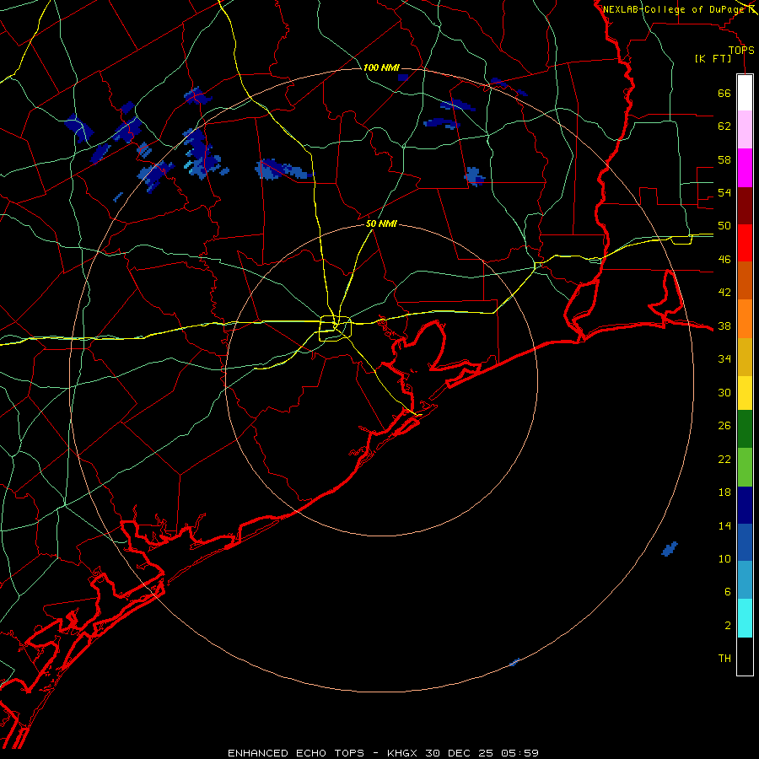Click the legend value '62'

pos(724,126)
